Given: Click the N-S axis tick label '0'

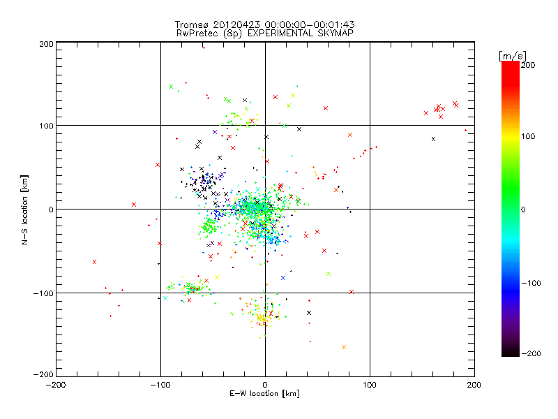Looking at the screenshot, I should pyautogui.click(x=51, y=209).
